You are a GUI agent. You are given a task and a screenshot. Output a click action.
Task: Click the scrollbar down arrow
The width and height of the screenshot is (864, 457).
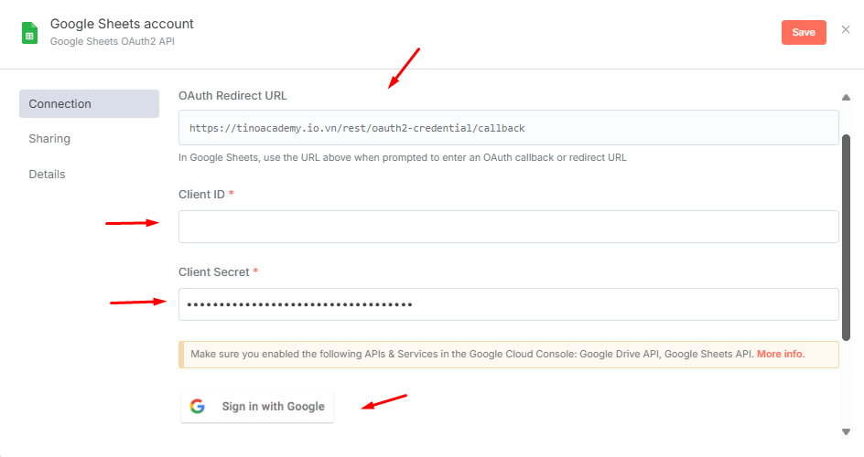846,431
